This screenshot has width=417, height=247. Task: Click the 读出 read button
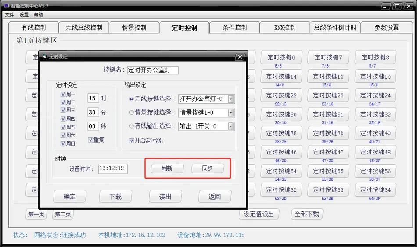165,197
